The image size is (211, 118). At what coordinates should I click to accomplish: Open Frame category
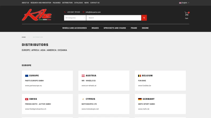(x=134, y=28)
